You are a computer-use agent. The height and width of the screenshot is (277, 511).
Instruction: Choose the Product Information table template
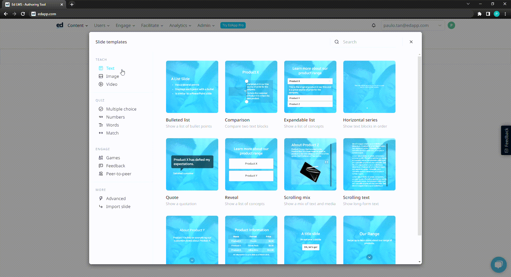point(251,240)
